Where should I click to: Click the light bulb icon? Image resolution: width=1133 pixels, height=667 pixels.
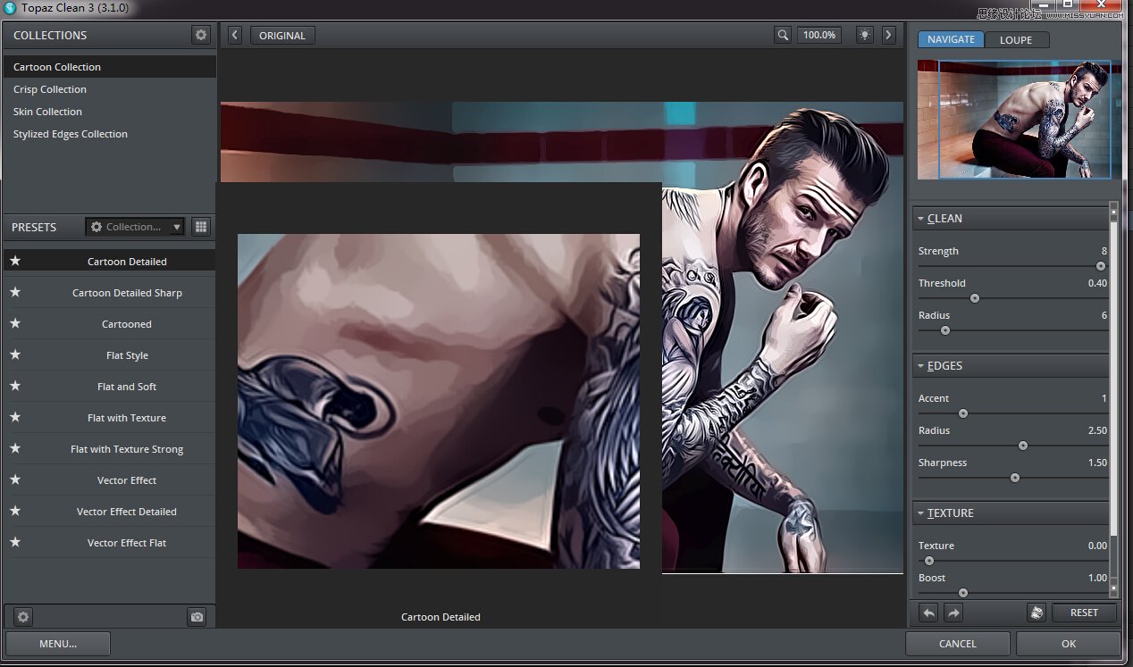click(x=864, y=35)
